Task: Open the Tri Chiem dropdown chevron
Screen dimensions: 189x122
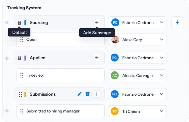Action: [162, 111]
